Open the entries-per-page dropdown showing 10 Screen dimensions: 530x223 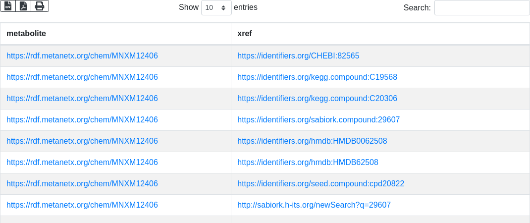click(216, 8)
